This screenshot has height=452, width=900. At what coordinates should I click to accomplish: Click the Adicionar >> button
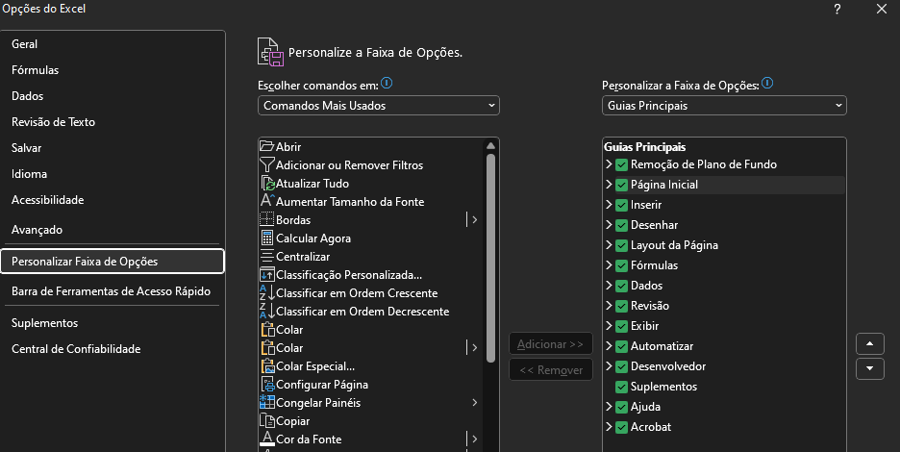pyautogui.click(x=550, y=344)
